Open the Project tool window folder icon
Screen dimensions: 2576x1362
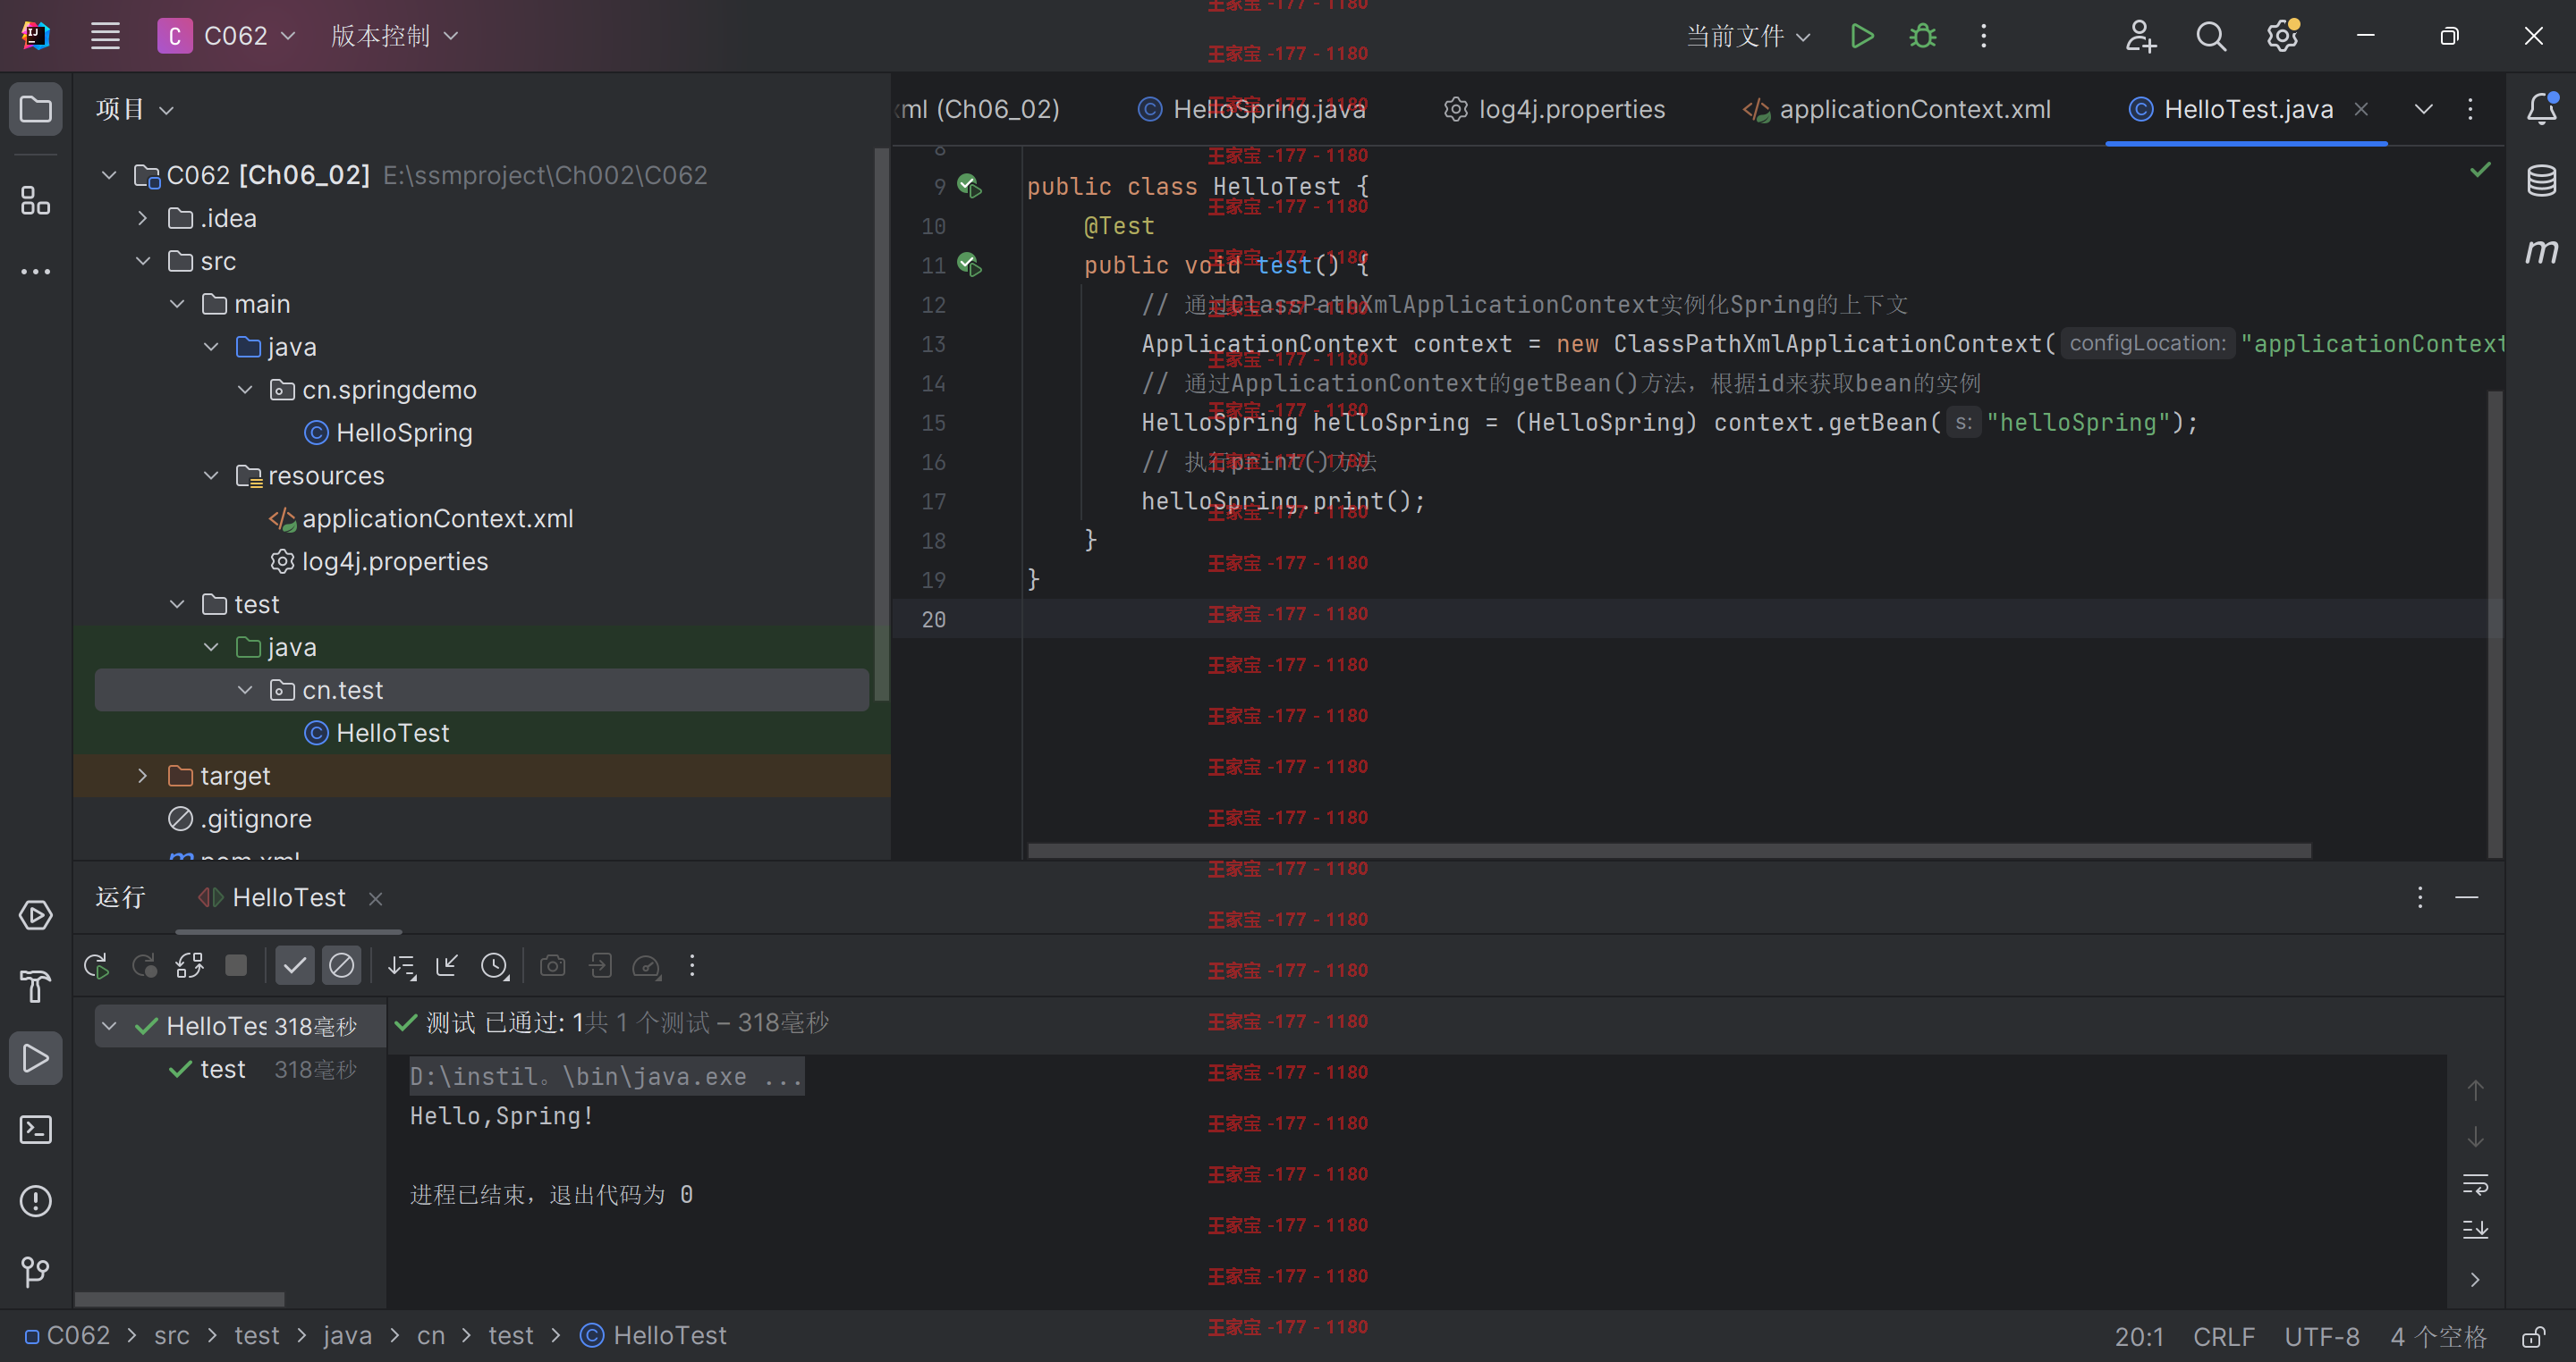(36, 108)
